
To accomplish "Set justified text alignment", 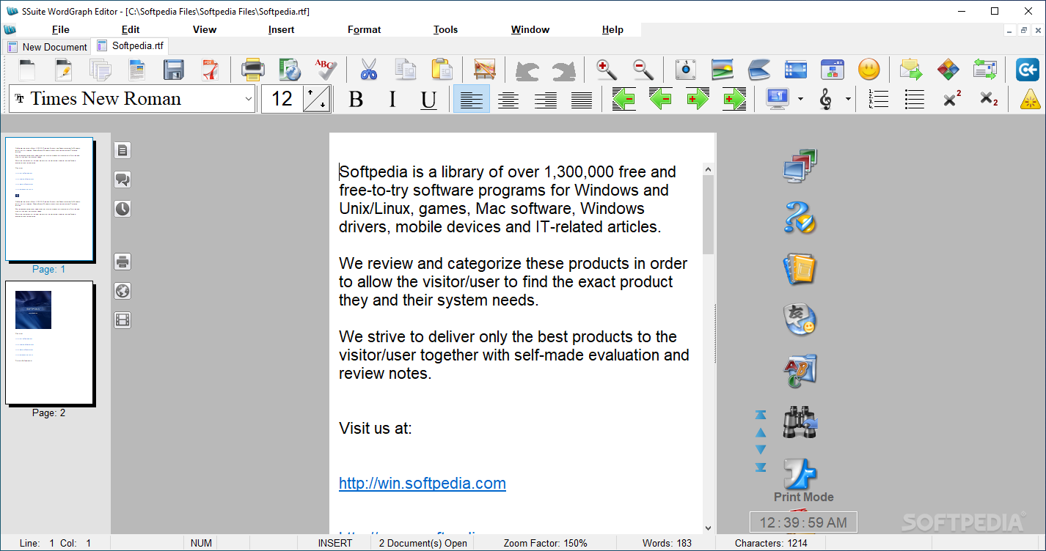I will tap(582, 99).
